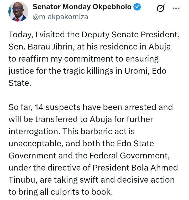The image size is (189, 200).
Task: Open Senator Monday Okpebholo's profile picture
Action: 18,12
